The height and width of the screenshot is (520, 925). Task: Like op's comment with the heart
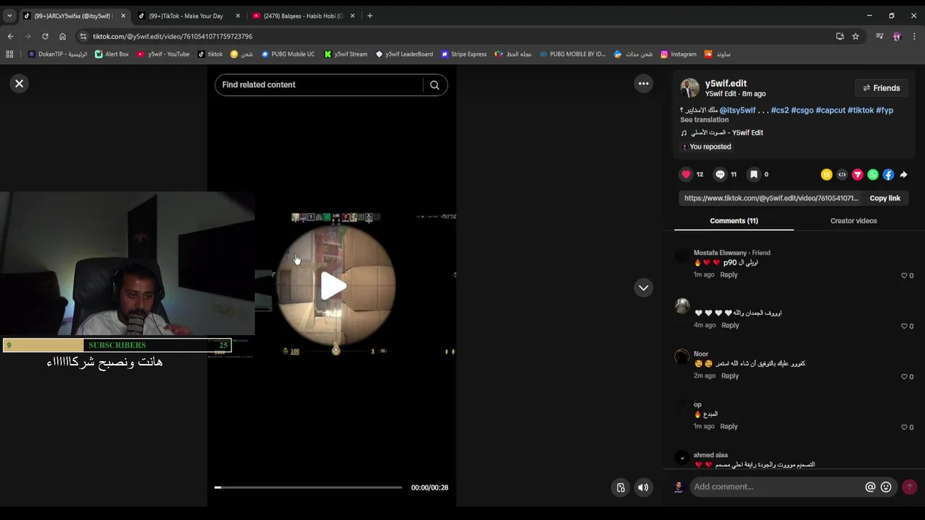tap(904, 428)
